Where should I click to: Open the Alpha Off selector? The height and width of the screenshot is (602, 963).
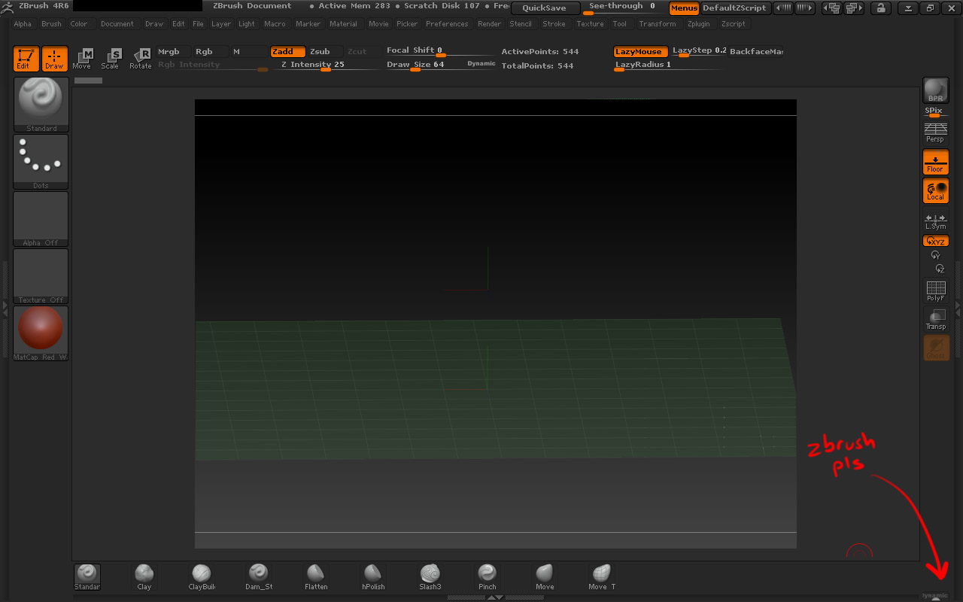point(41,219)
